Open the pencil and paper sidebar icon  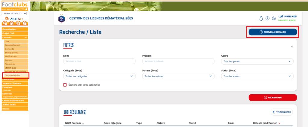click(12, 23)
